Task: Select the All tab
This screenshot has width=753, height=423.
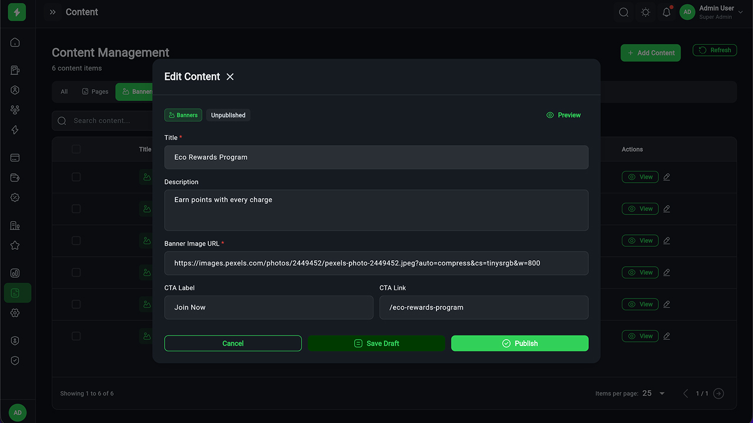Action: click(64, 92)
